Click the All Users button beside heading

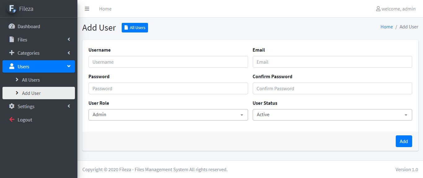[x=135, y=28]
